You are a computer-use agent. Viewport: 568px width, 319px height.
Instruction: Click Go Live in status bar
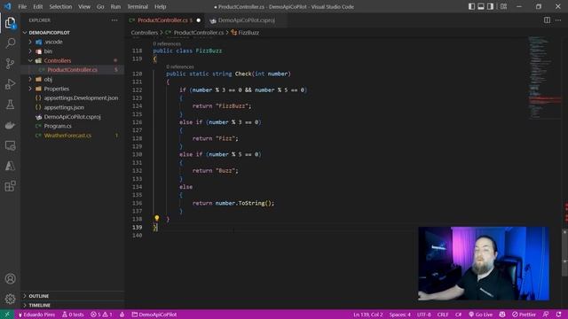tap(481, 315)
